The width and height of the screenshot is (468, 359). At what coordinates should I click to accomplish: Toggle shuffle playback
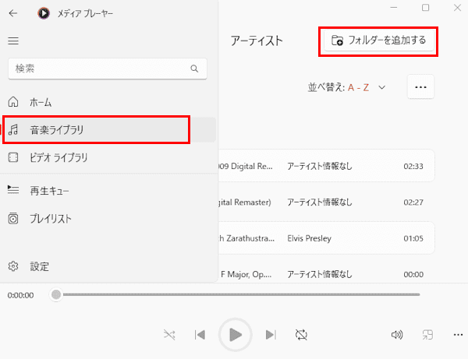[x=169, y=335]
